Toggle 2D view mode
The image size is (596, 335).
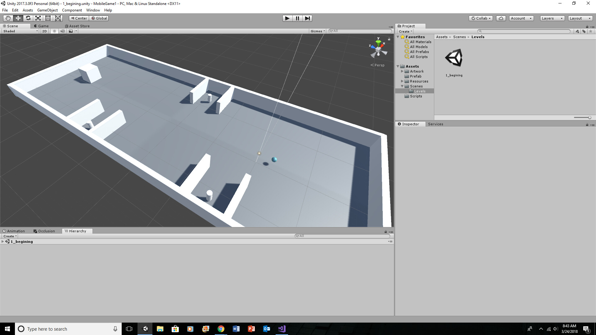[x=44, y=31]
